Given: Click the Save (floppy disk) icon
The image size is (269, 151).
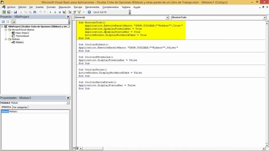Looking at the screenshot, I should tap(15, 12).
